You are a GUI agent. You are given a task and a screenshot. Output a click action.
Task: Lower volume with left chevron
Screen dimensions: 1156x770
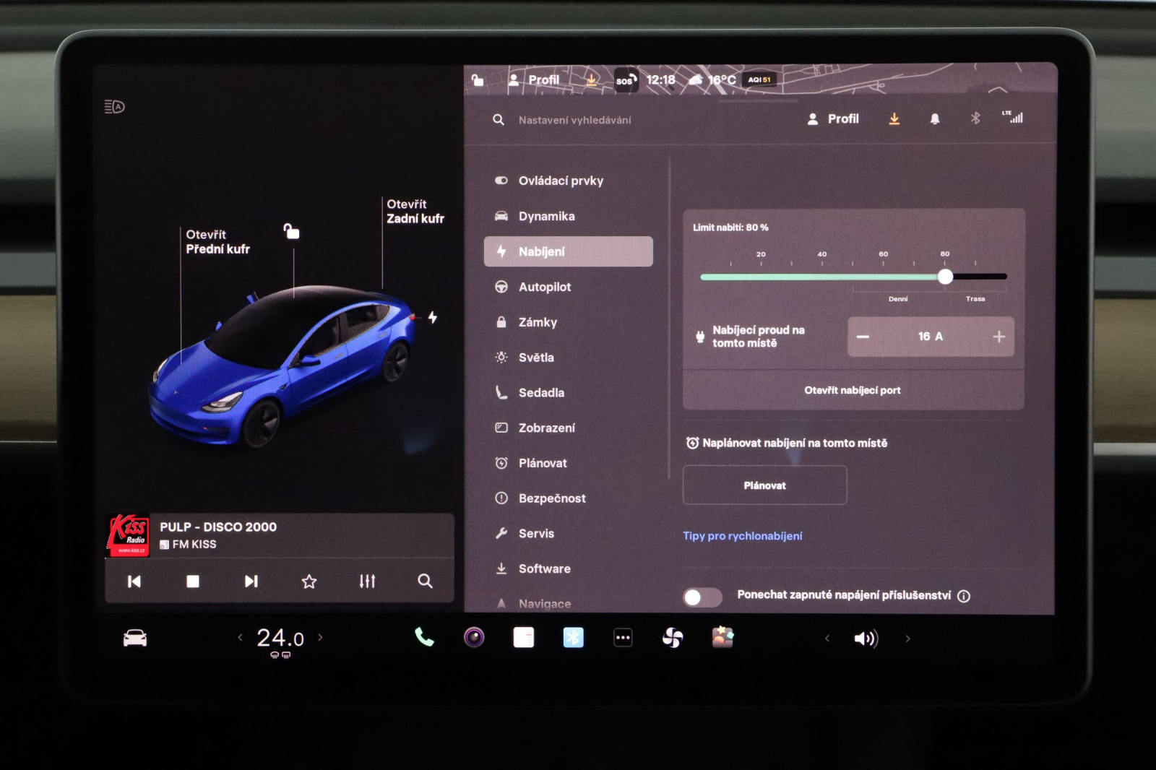point(827,639)
